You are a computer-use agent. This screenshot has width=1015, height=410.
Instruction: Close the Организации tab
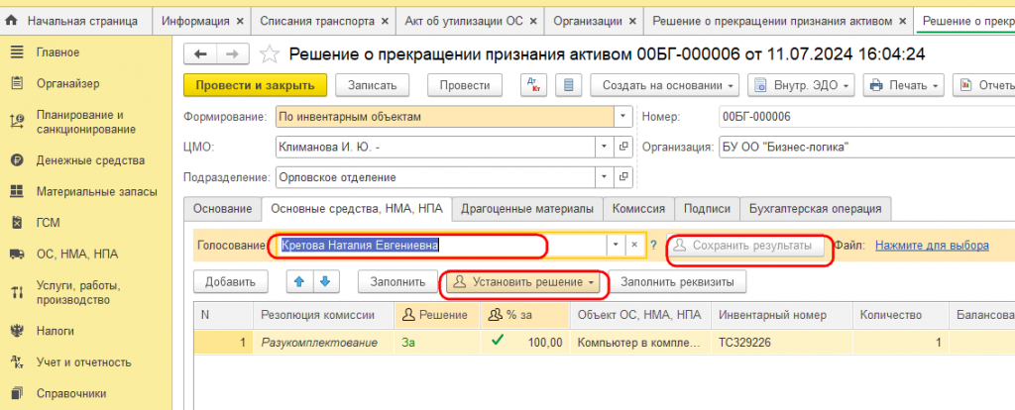633,22
